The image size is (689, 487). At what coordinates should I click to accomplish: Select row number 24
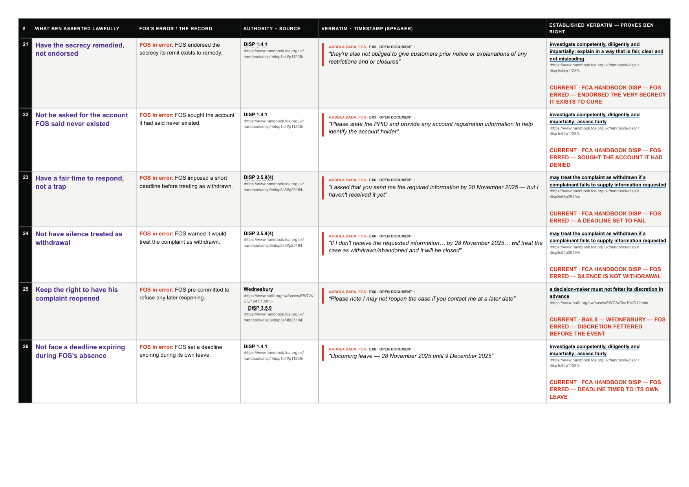coord(26,233)
